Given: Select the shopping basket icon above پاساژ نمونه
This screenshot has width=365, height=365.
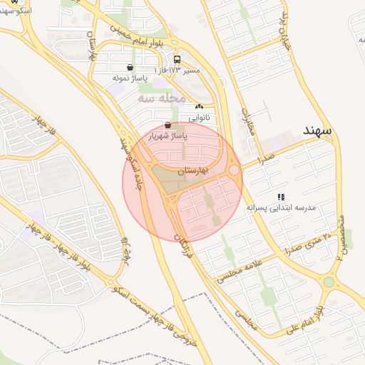Looking at the screenshot, I should click(130, 67).
